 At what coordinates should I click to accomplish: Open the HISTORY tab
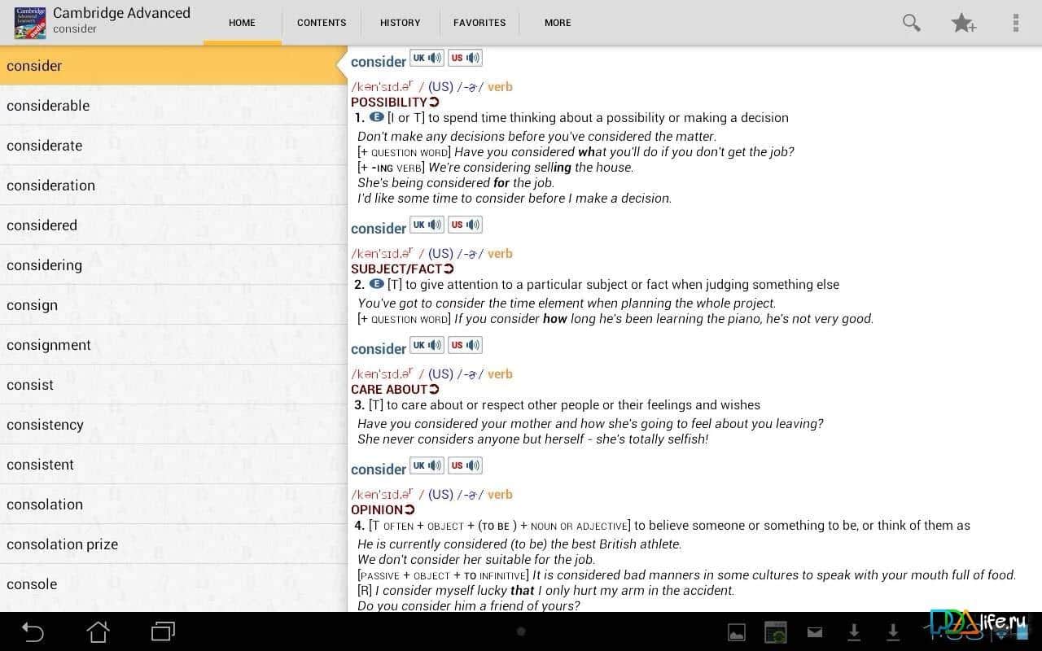pos(400,23)
